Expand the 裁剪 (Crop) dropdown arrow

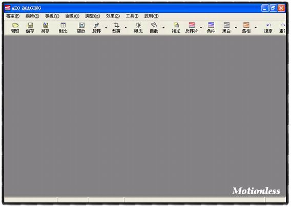pyautogui.click(x=126, y=28)
